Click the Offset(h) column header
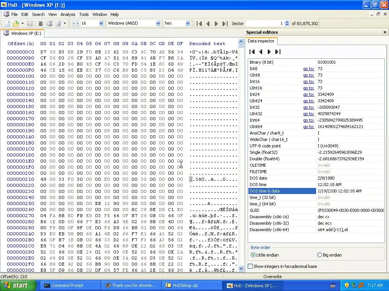Image resolution: width=389 pixels, height=291 pixels. point(21,44)
